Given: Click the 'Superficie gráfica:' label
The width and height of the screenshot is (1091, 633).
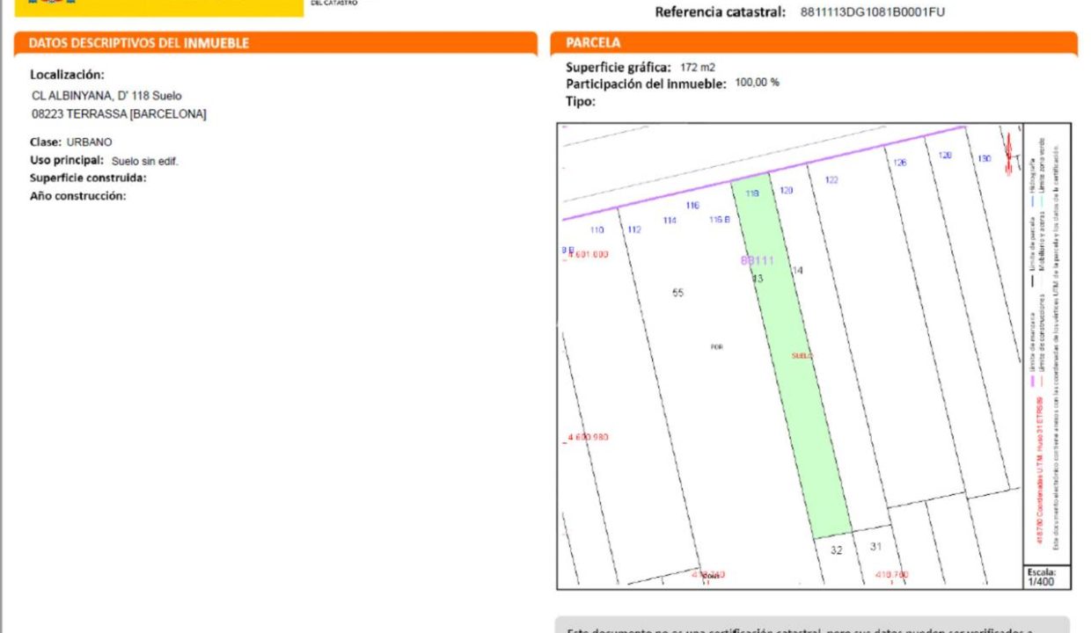Looking at the screenshot, I should point(619,67).
